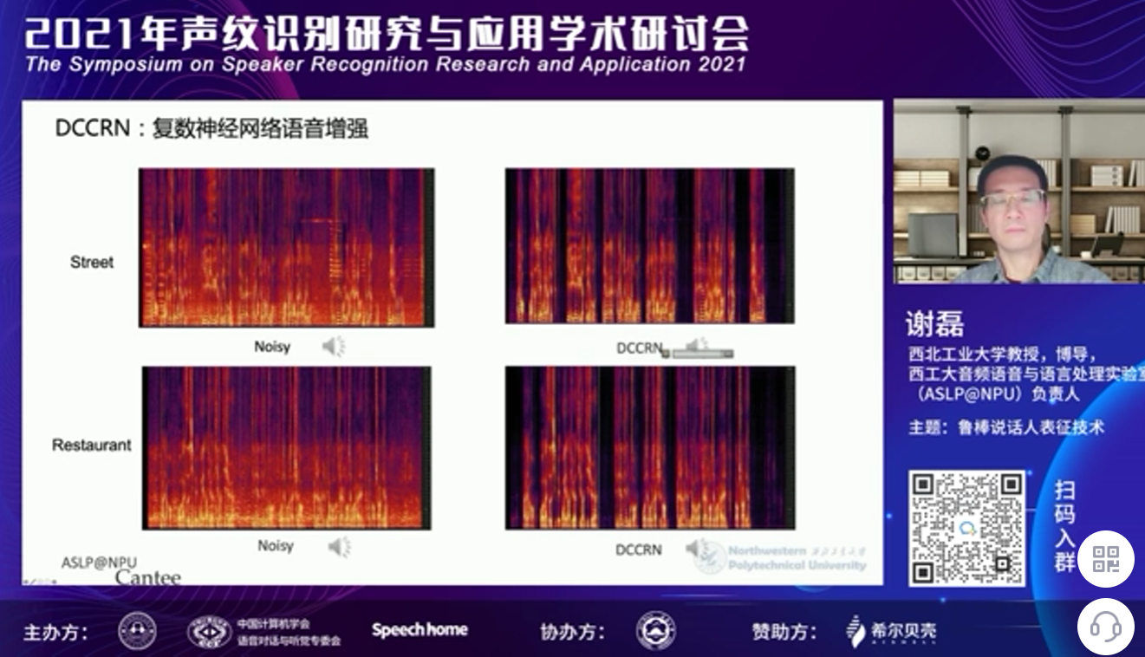Click the ASLP@NPU slide footer text
This screenshot has width=1145, height=657.
tap(99, 563)
